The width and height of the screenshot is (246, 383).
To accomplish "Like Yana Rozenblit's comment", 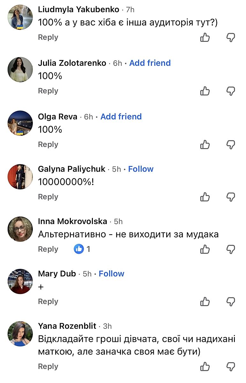I will click(205, 367).
